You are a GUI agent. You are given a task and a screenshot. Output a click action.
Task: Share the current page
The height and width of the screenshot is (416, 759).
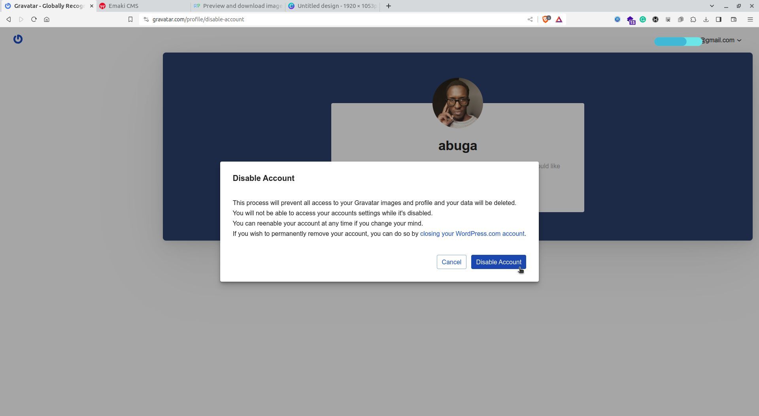[x=530, y=19]
